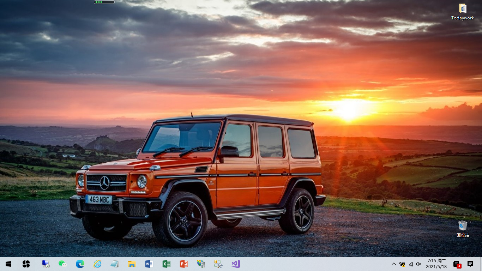Launch Visual Studio from taskbar
Viewport: 482px width, 271px height.
[x=236, y=264]
